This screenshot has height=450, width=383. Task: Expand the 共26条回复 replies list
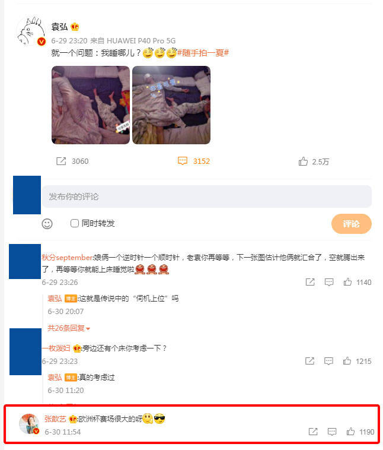(69, 328)
